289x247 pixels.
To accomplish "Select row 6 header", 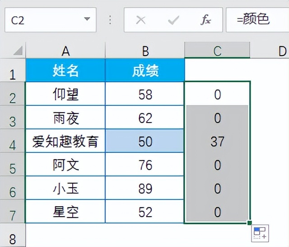I will coord(13,188).
